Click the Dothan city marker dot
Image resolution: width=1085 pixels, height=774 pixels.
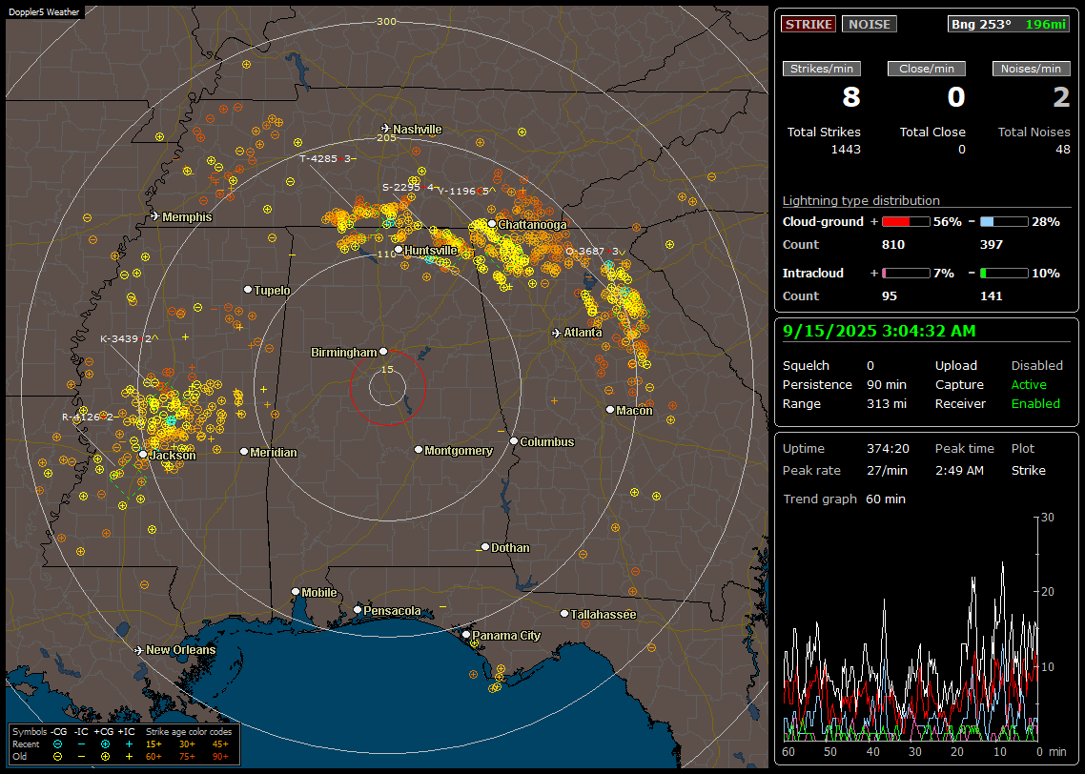(485, 547)
